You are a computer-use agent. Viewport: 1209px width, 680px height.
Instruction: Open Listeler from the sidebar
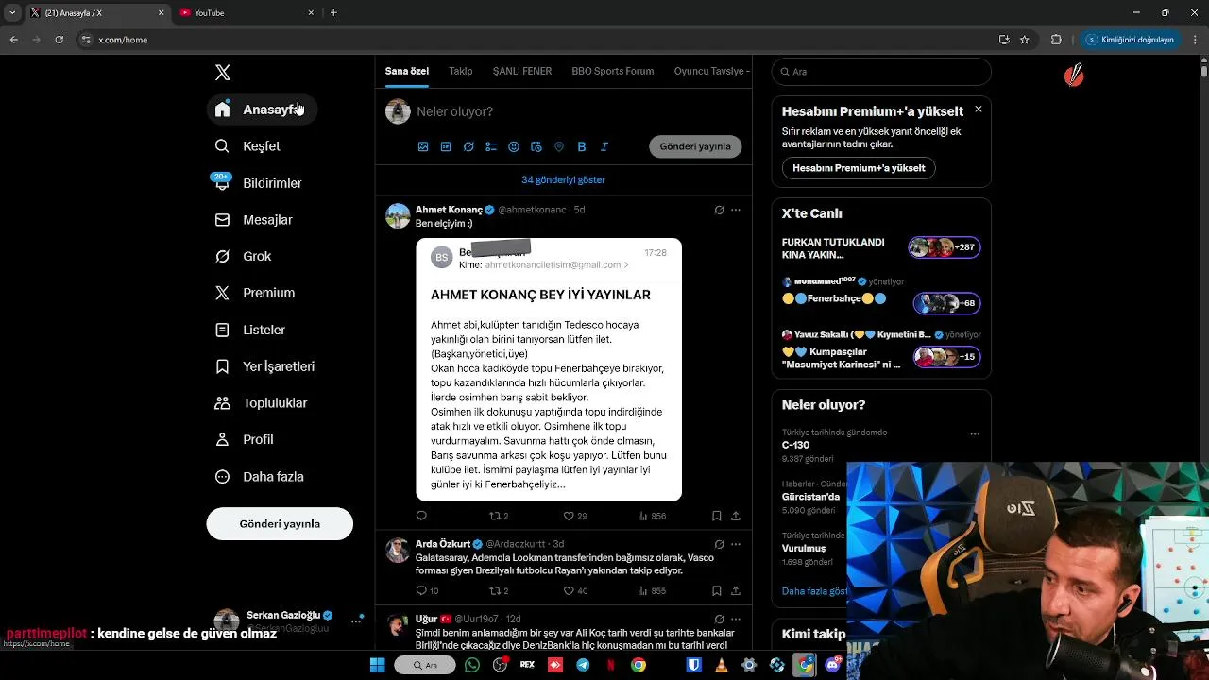pos(250,330)
